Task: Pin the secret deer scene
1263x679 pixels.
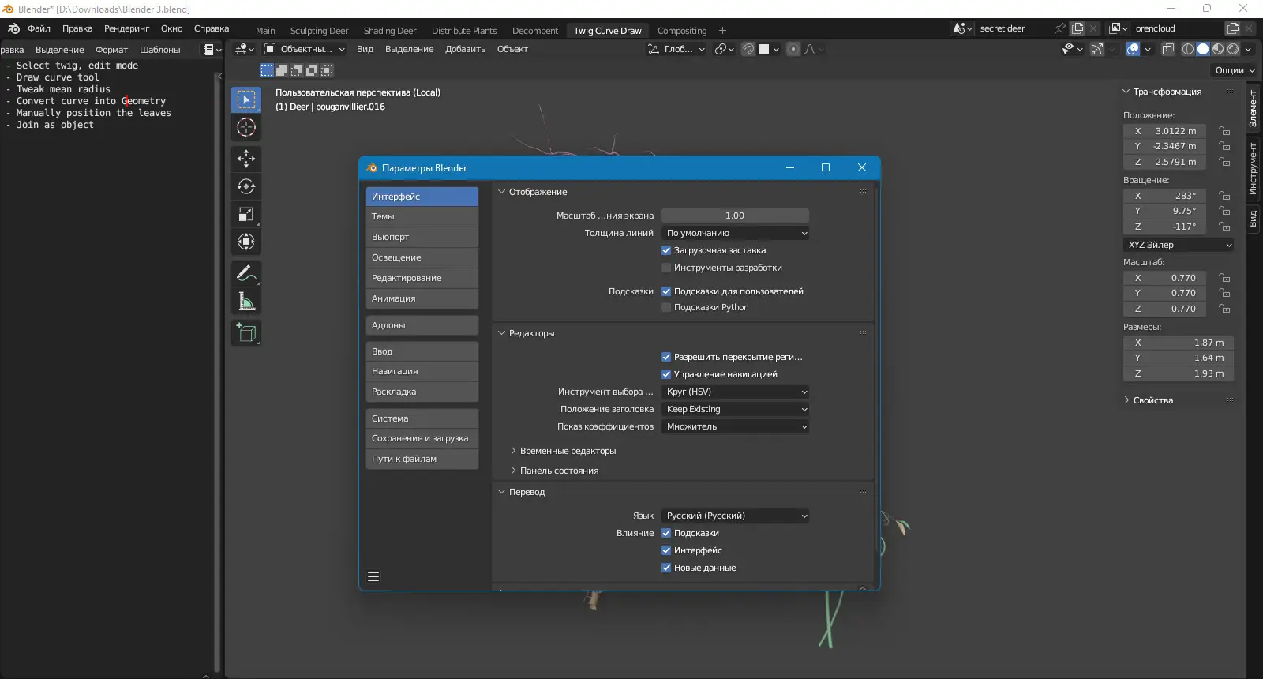Action: 1060,28
